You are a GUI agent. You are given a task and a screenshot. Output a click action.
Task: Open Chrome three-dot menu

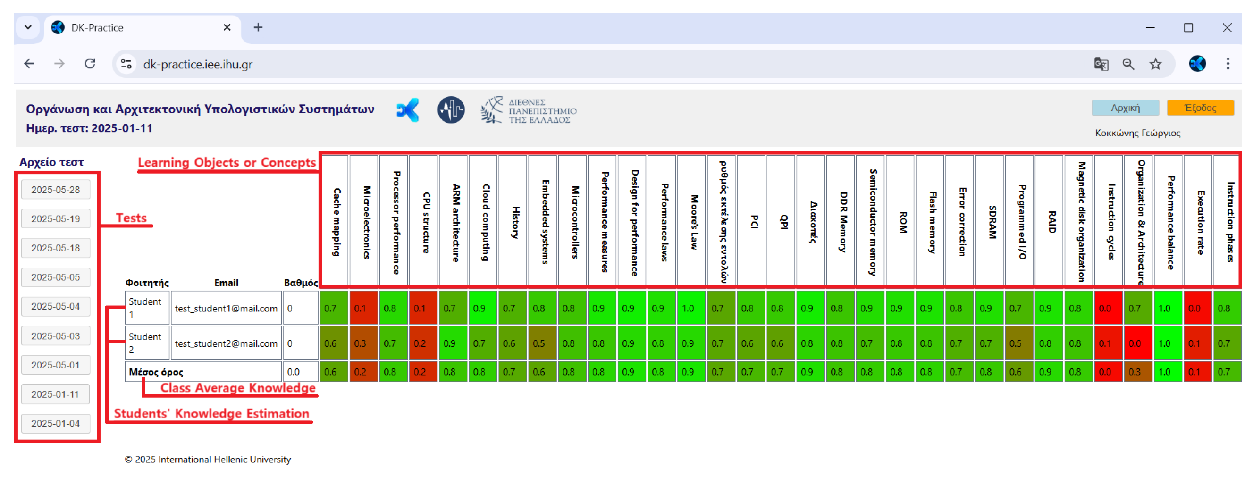click(x=1228, y=64)
